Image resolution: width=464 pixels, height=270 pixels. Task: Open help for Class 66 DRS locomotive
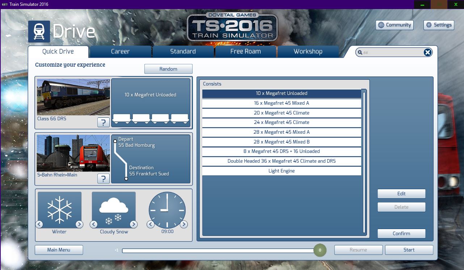pos(104,122)
